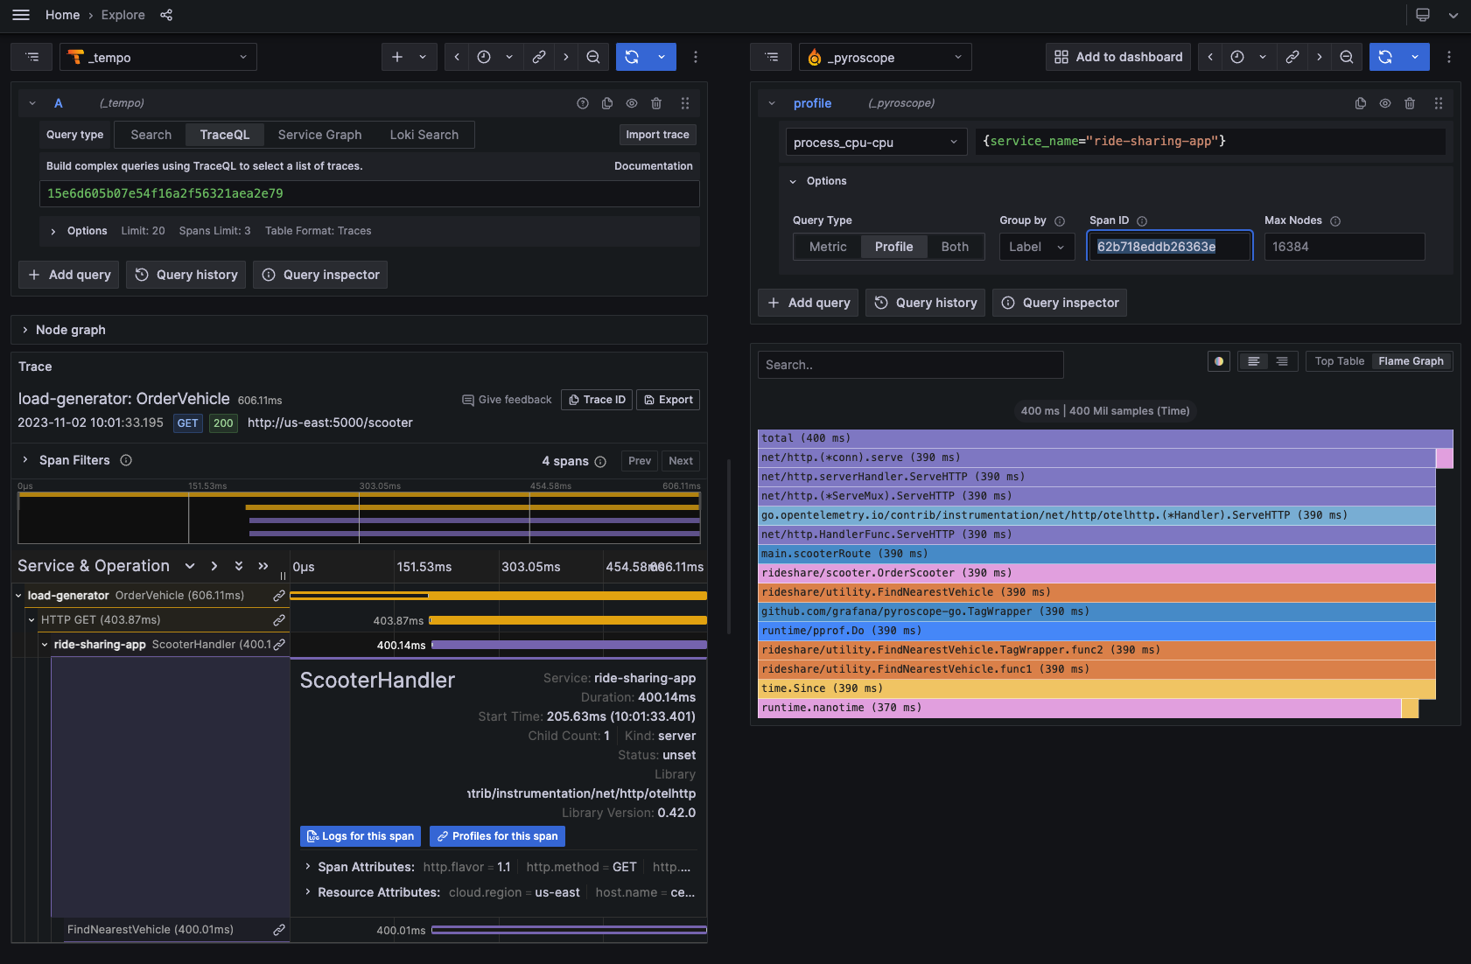The image size is (1471, 964).
Task: Click Profiles for this span button
Action: click(497, 836)
